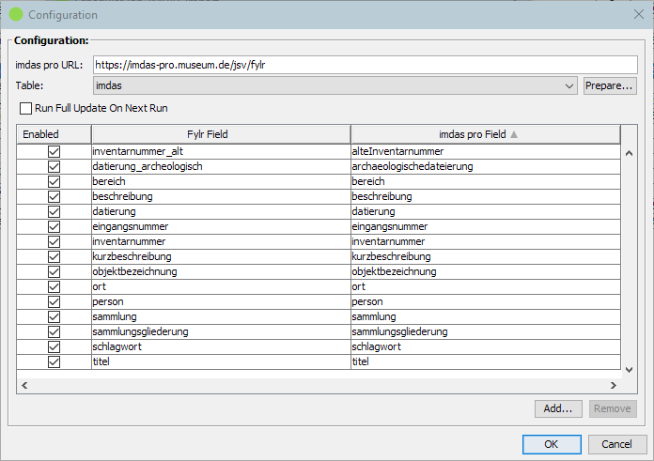Toggle Enabled checkbox for objektbezeichnung row

click(x=54, y=271)
